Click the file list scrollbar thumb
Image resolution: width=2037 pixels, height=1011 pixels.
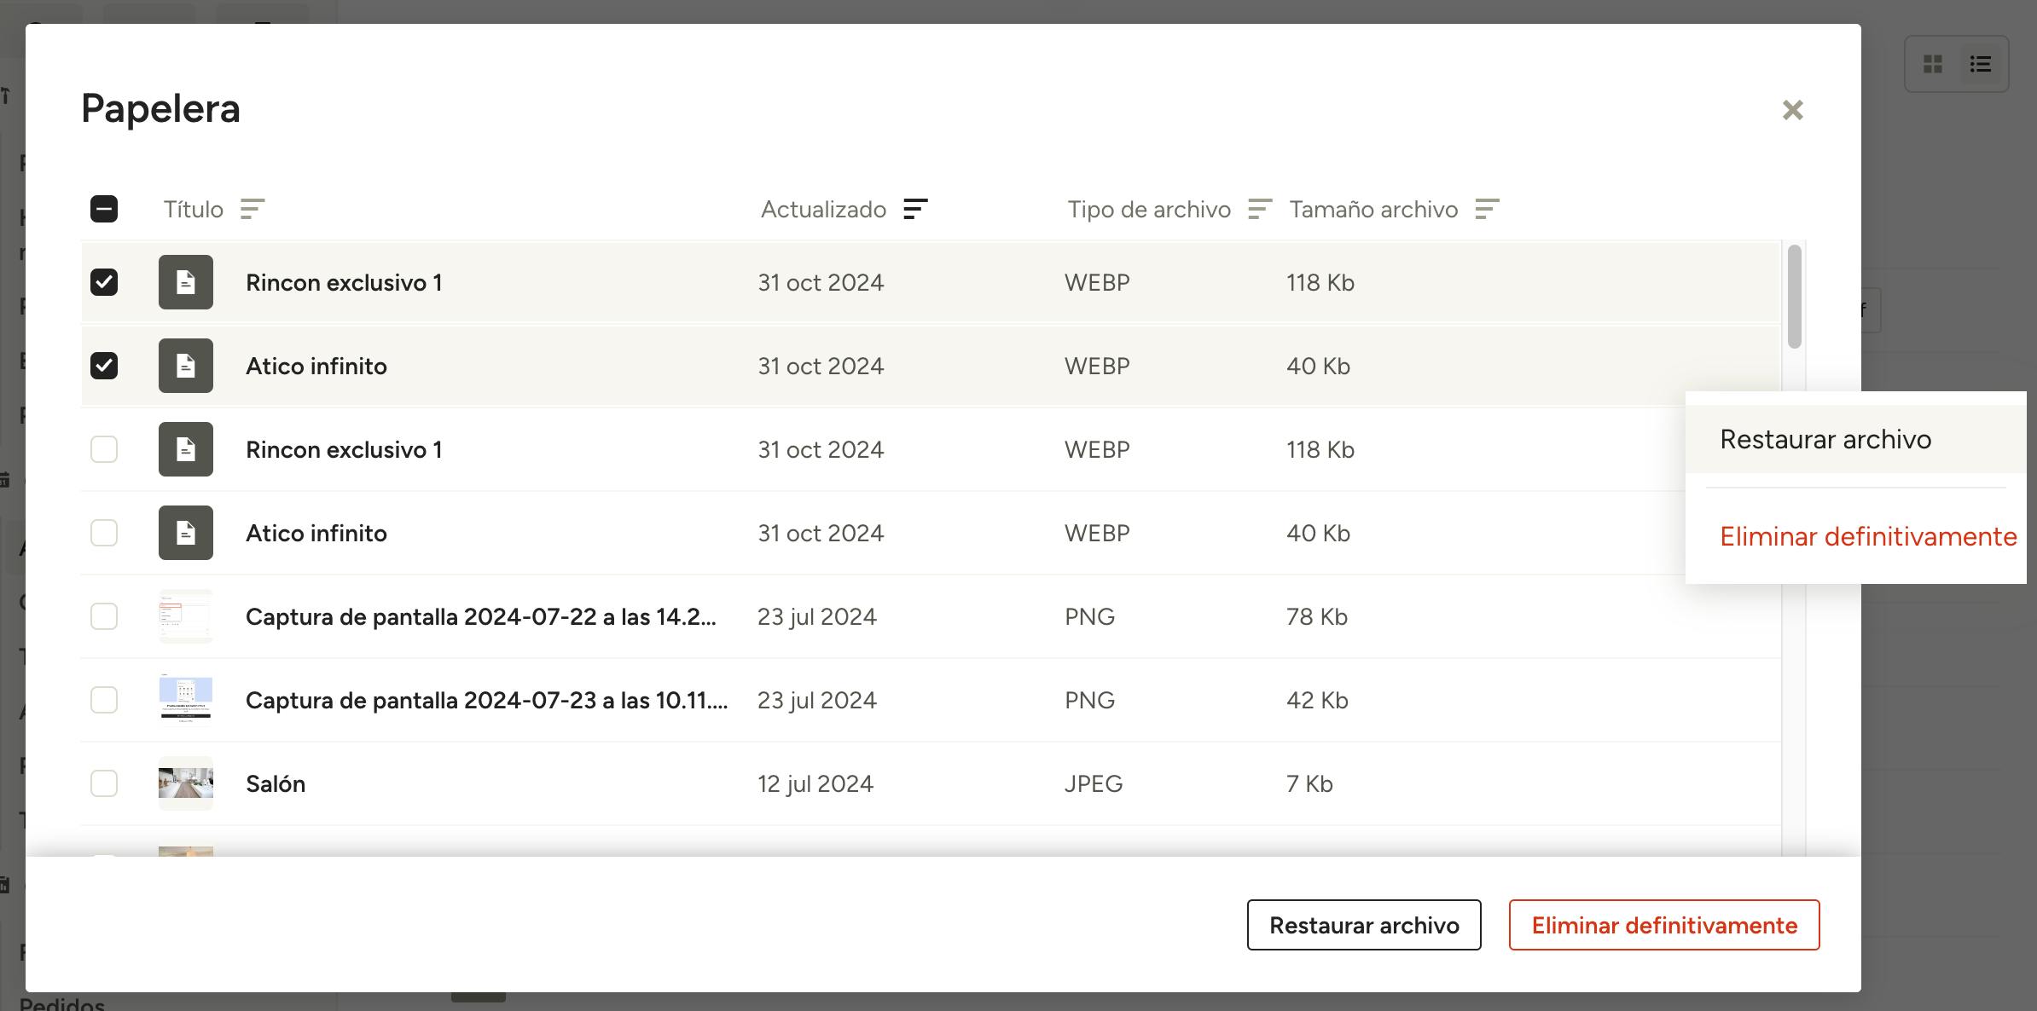tap(1794, 297)
